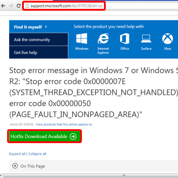The width and height of the screenshot is (178, 178).
Task: Click the page icon in the address bar
Action: (27, 6)
